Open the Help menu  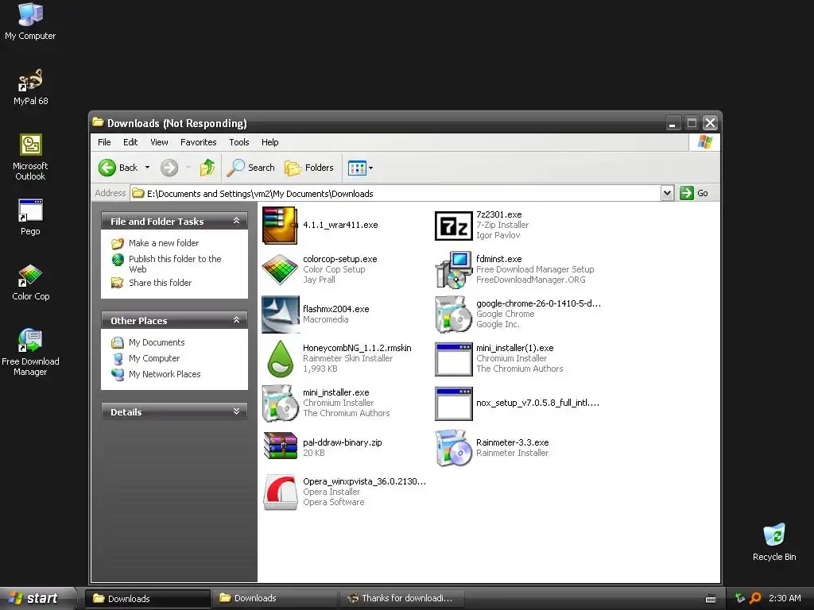[x=270, y=142]
